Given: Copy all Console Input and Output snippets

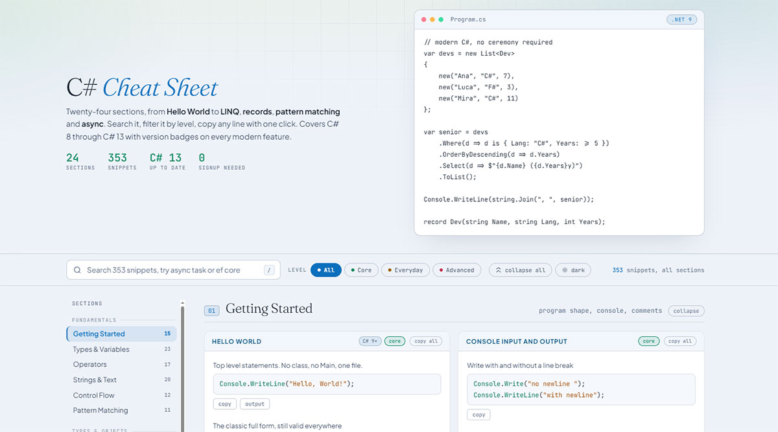Looking at the screenshot, I should point(679,341).
